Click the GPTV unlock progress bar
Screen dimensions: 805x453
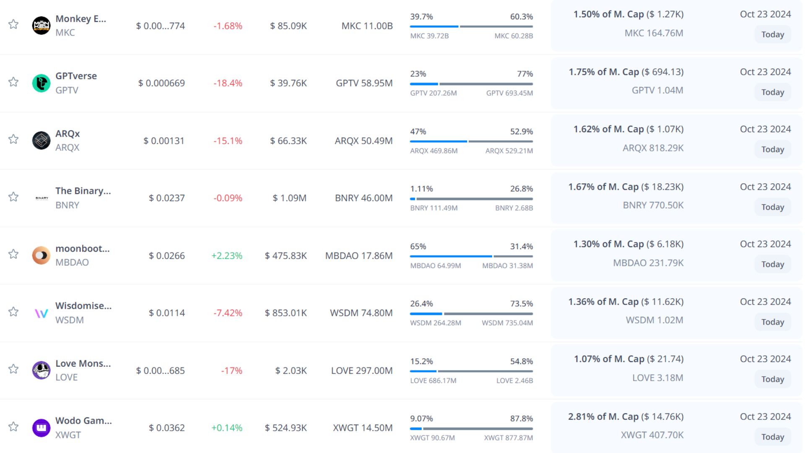471,84
